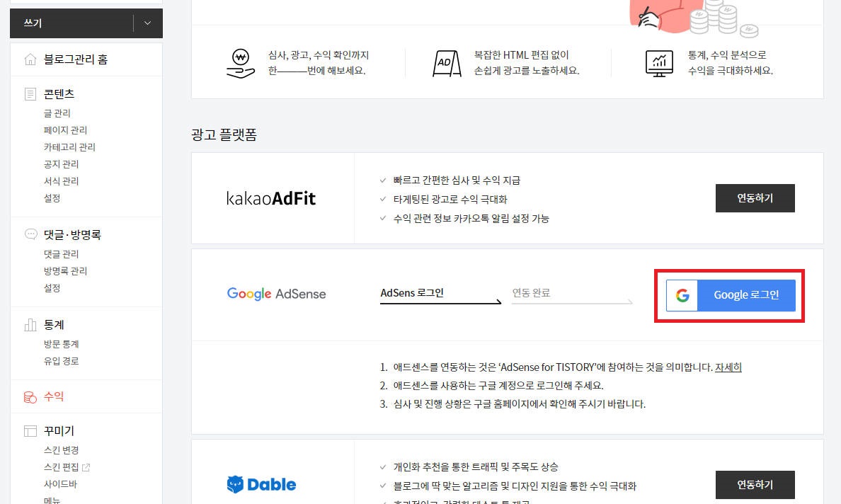Click 연동하기 button for kakaoAdFit
The width and height of the screenshot is (841, 504).
[755, 198]
